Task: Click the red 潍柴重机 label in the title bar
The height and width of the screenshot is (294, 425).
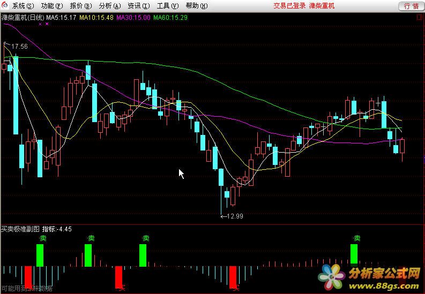Action: pyautogui.click(x=322, y=6)
